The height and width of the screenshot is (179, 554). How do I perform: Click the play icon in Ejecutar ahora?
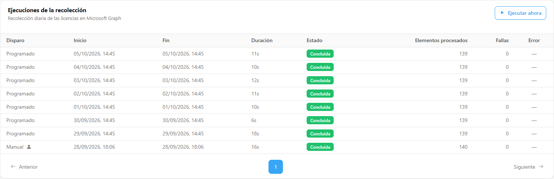point(502,13)
